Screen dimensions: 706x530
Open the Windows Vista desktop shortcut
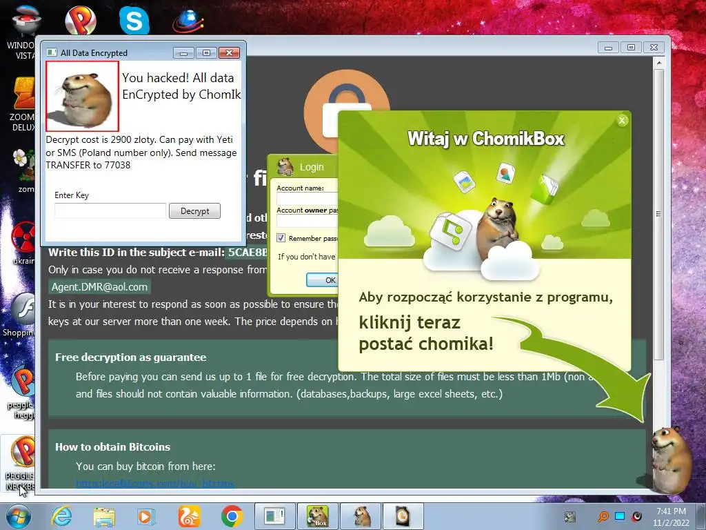click(23, 32)
